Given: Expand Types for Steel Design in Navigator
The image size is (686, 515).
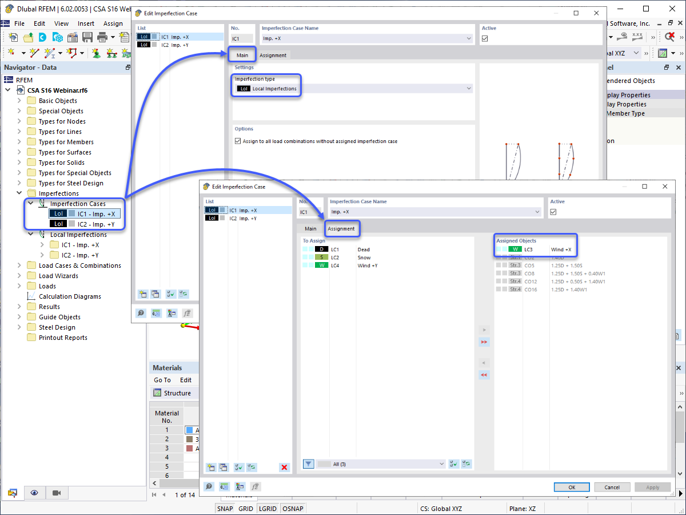Looking at the screenshot, I should 19,183.
